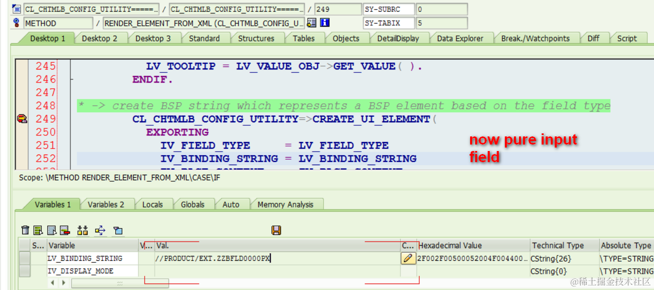Viewport: 654px width, 290px height.
Task: Open the DetailDisplay tab
Action: 398,38
